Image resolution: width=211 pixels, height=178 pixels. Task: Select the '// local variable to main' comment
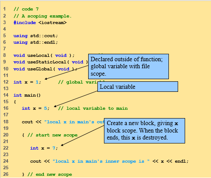(x=93, y=108)
